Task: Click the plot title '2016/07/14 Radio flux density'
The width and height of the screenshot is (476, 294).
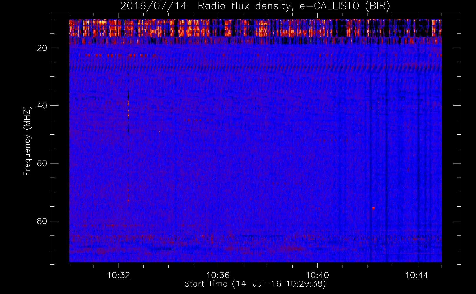Action: coord(255,6)
